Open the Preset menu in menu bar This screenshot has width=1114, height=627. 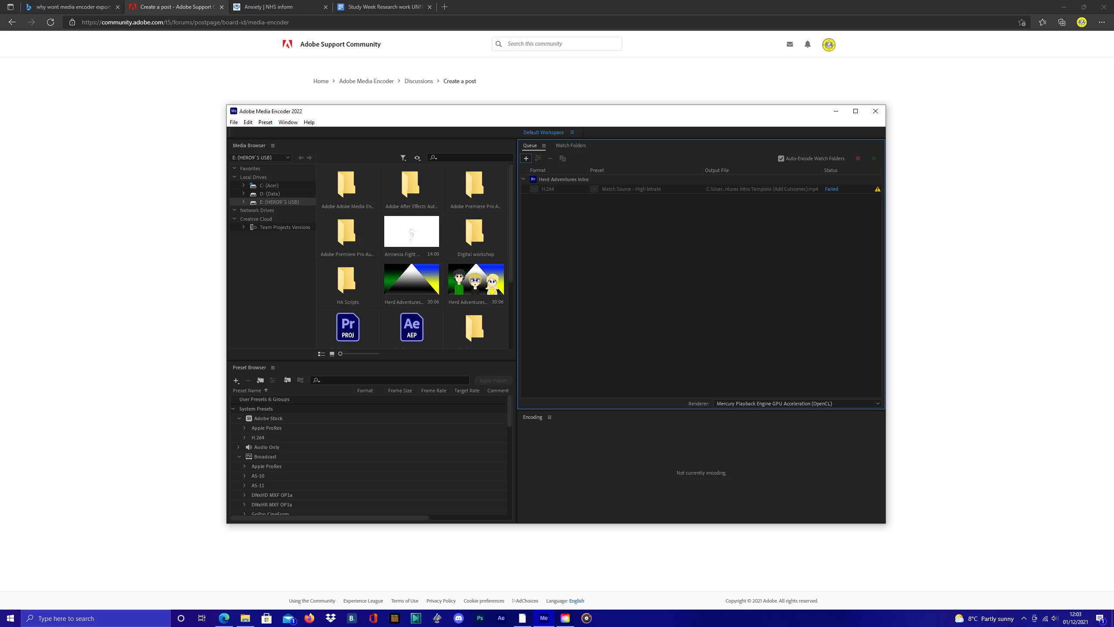point(265,122)
